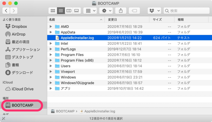The height and width of the screenshot is (122, 212).
Task: Open ダウンロード in the sidebar
Action: point(19,73)
